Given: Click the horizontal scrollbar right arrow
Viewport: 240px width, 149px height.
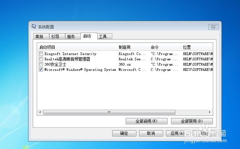Looking at the screenshot, I should point(210,112).
